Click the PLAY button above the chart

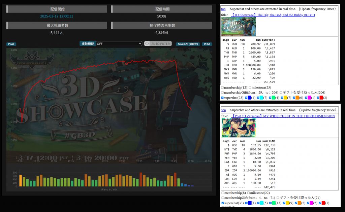coord(11,44)
